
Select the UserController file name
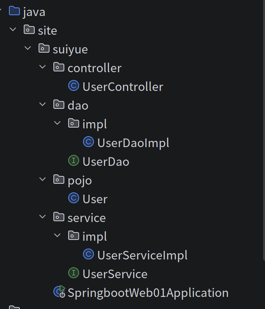(123, 87)
